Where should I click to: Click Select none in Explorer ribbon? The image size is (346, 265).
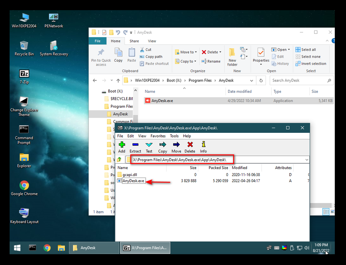click(308, 57)
